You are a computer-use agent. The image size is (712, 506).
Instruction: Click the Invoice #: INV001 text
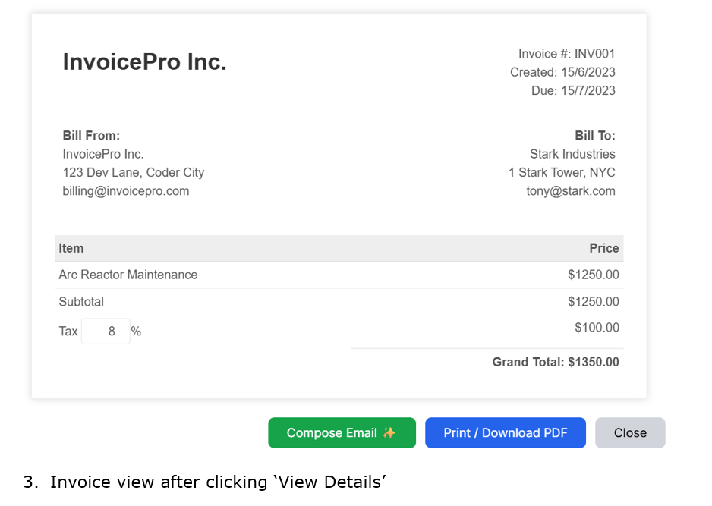tap(566, 54)
